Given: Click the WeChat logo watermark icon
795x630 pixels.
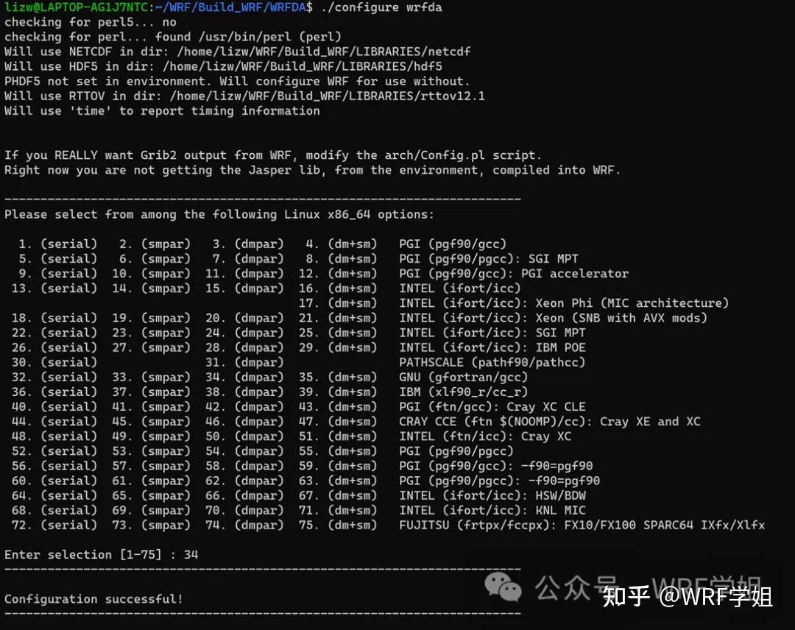Looking at the screenshot, I should point(503,587).
